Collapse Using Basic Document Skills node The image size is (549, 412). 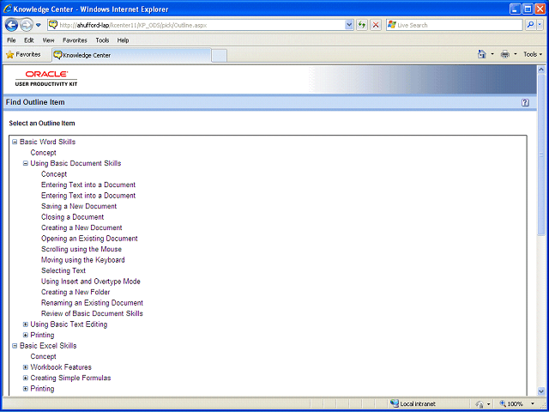[x=25, y=163]
